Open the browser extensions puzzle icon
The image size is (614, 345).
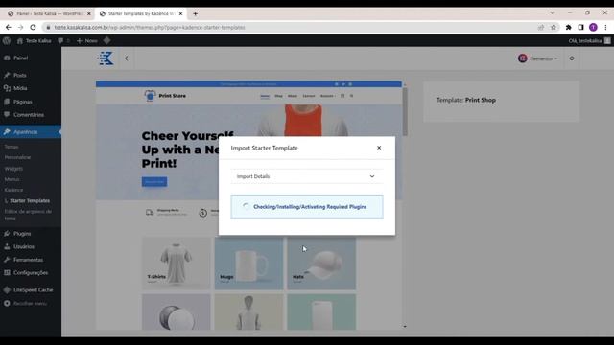point(568,28)
